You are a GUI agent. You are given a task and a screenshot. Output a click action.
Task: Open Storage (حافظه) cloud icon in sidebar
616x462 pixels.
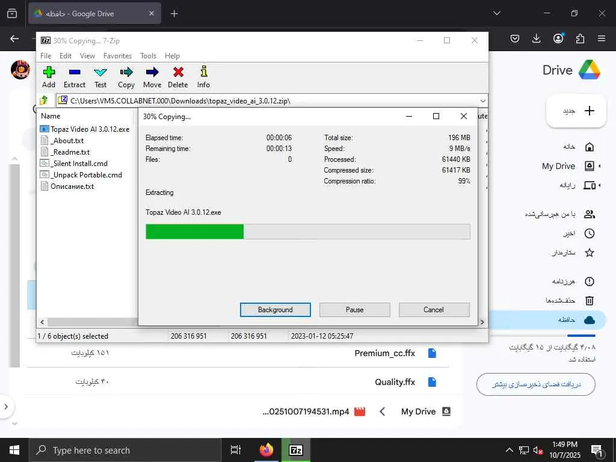[x=590, y=320]
